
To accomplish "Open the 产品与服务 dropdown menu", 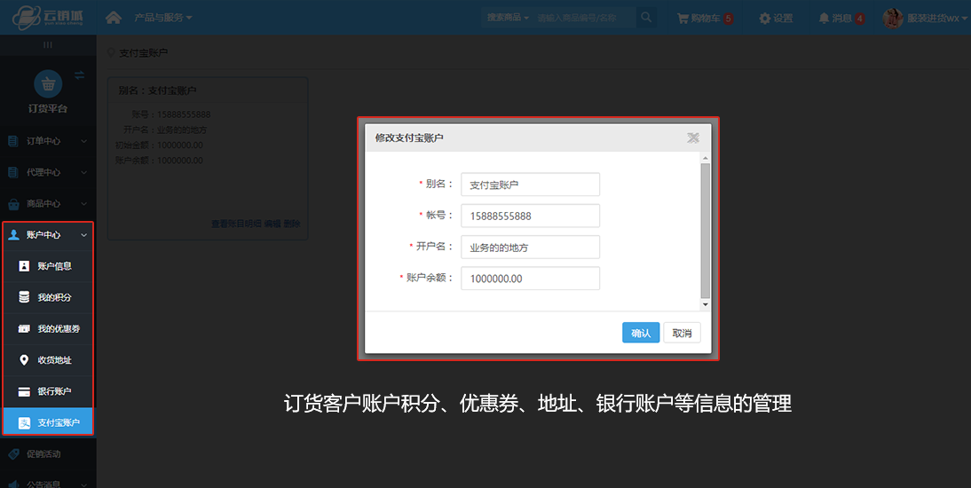I will pos(162,18).
